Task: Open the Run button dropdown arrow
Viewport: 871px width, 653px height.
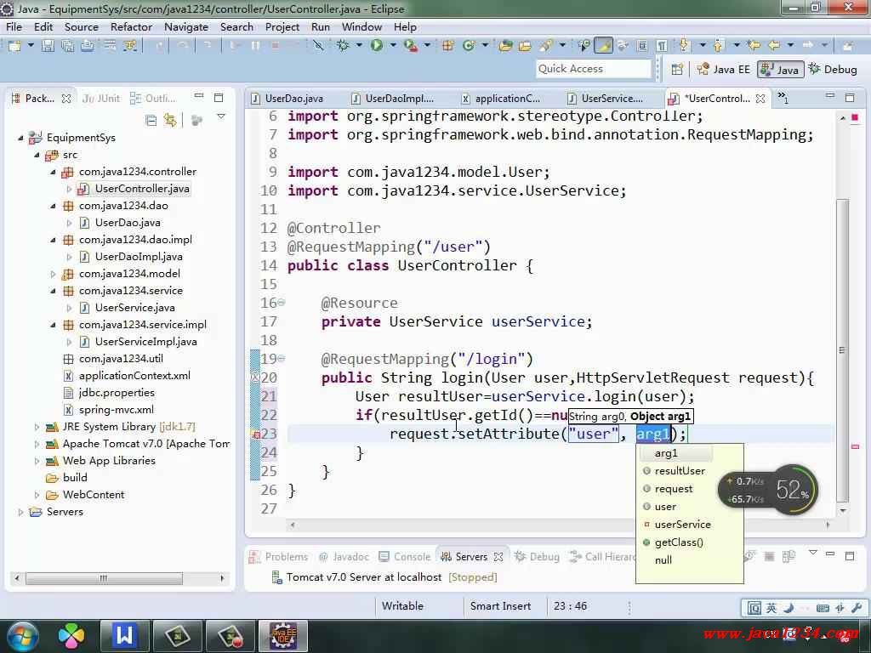Action: click(393, 46)
